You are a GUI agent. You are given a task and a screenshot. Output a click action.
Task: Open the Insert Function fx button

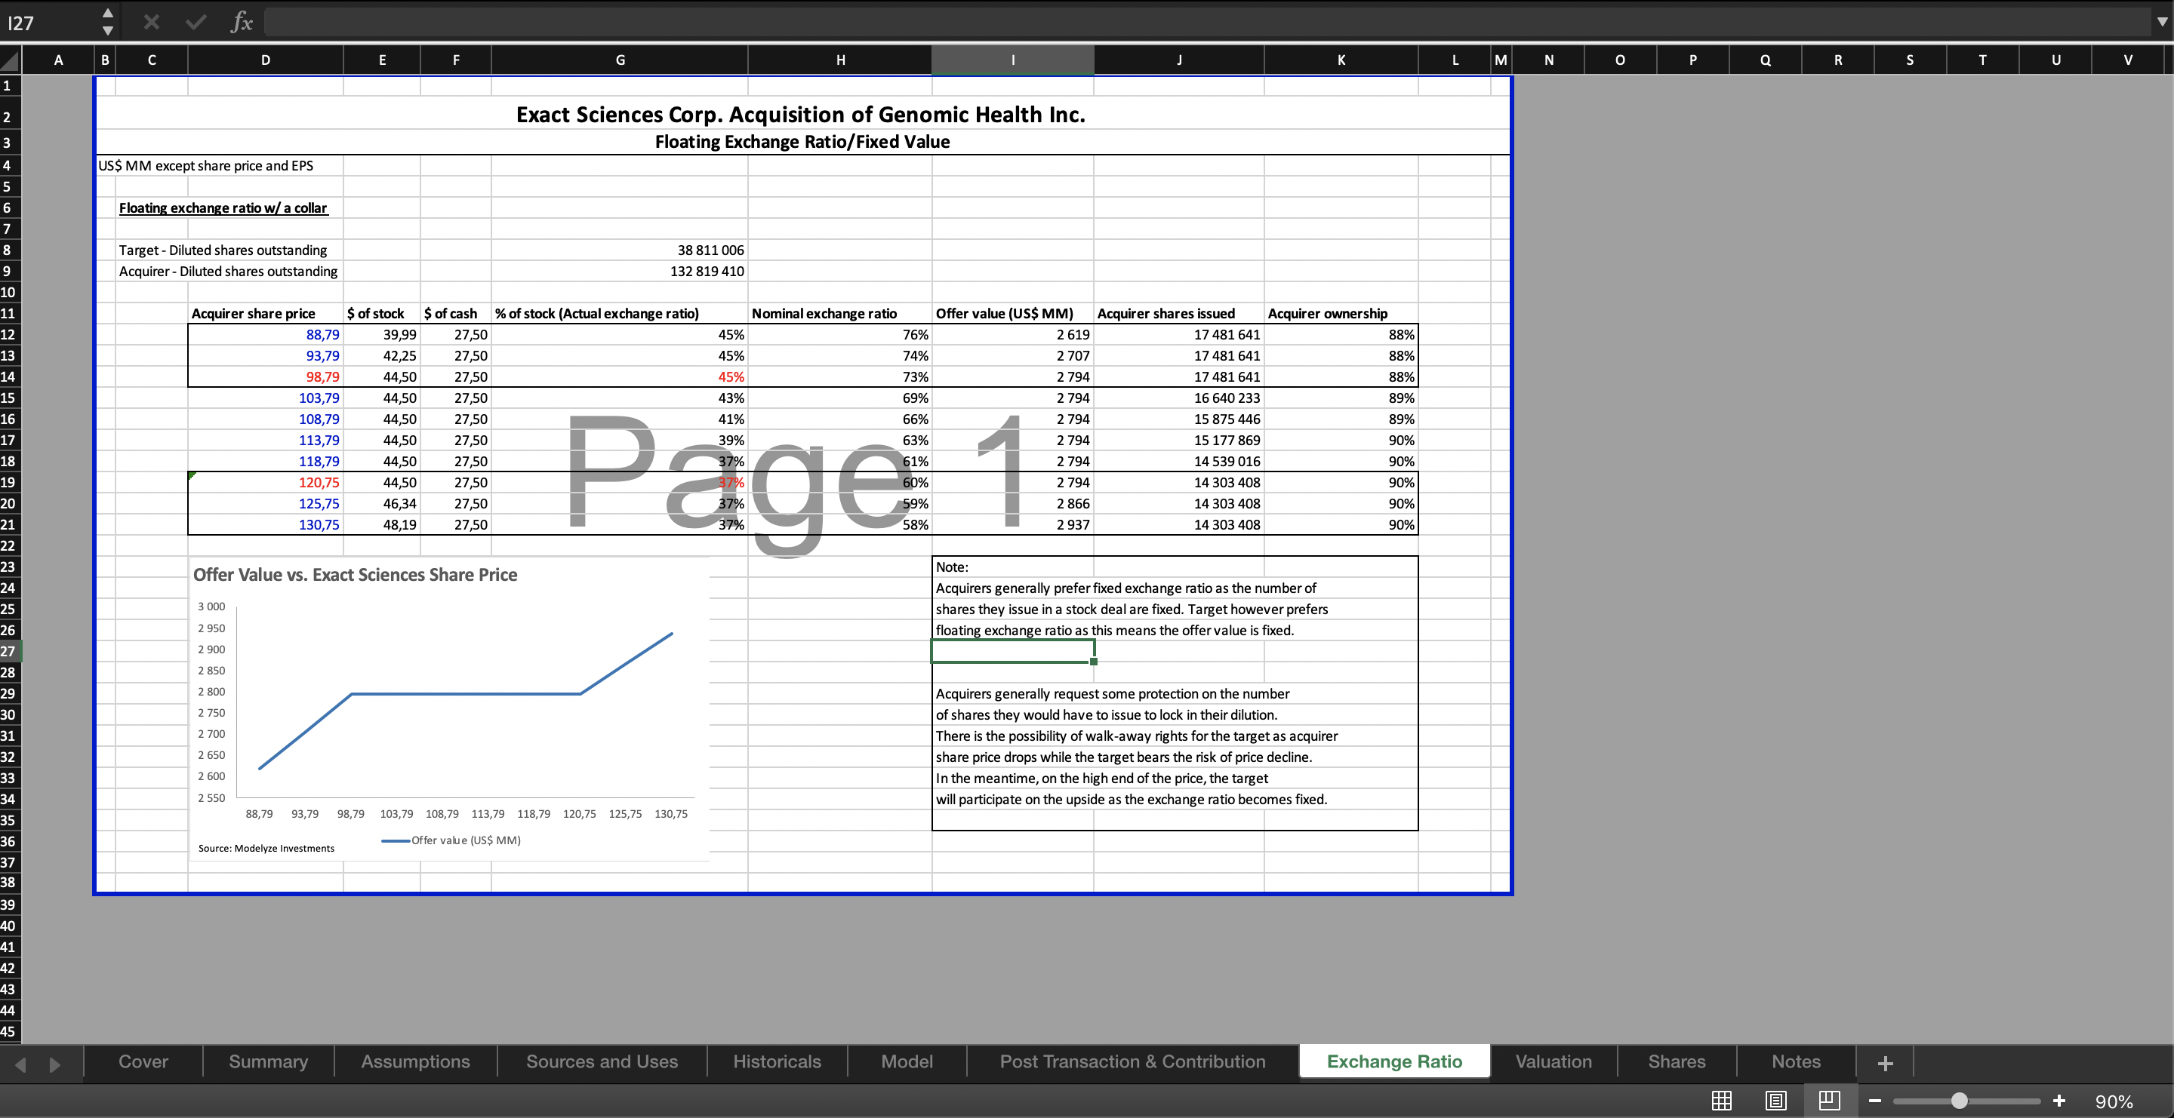coord(242,22)
